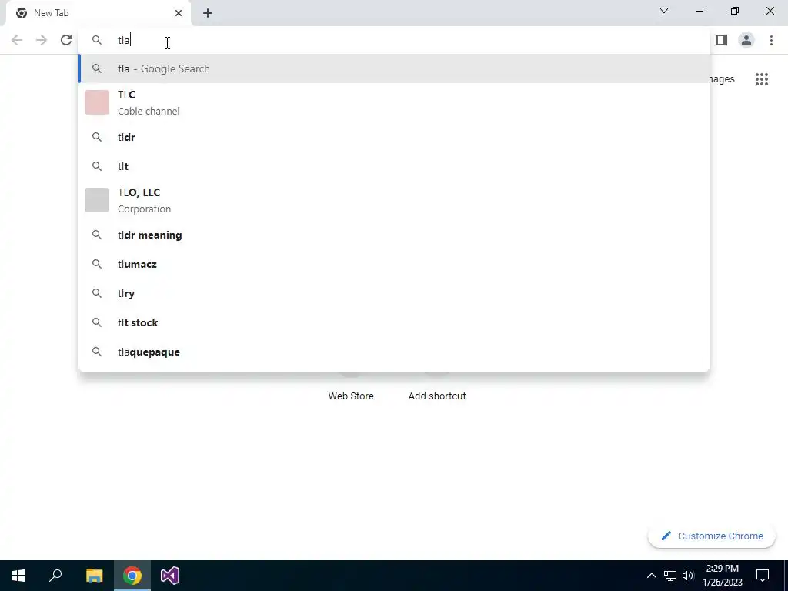Select the New Tab tab

coord(99,13)
